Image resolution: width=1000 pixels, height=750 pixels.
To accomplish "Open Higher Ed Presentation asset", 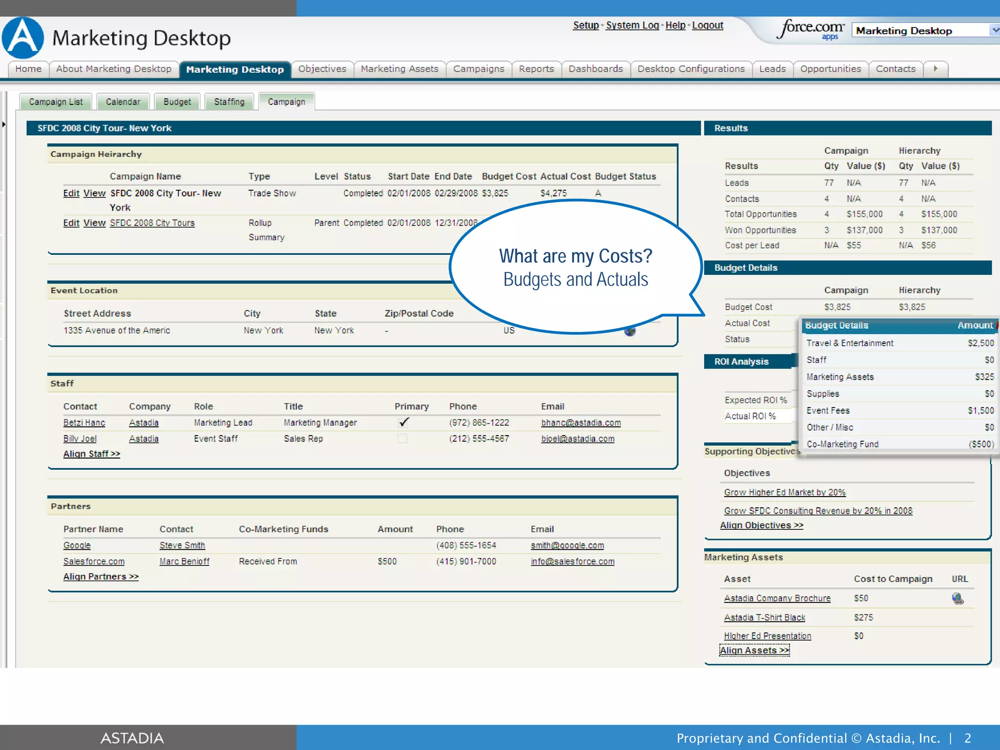I will coord(768,636).
